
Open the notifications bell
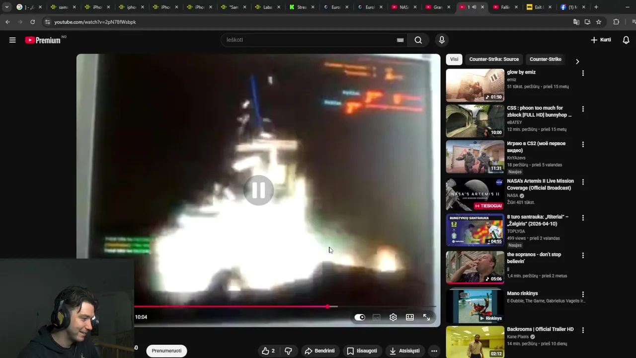tap(626, 40)
